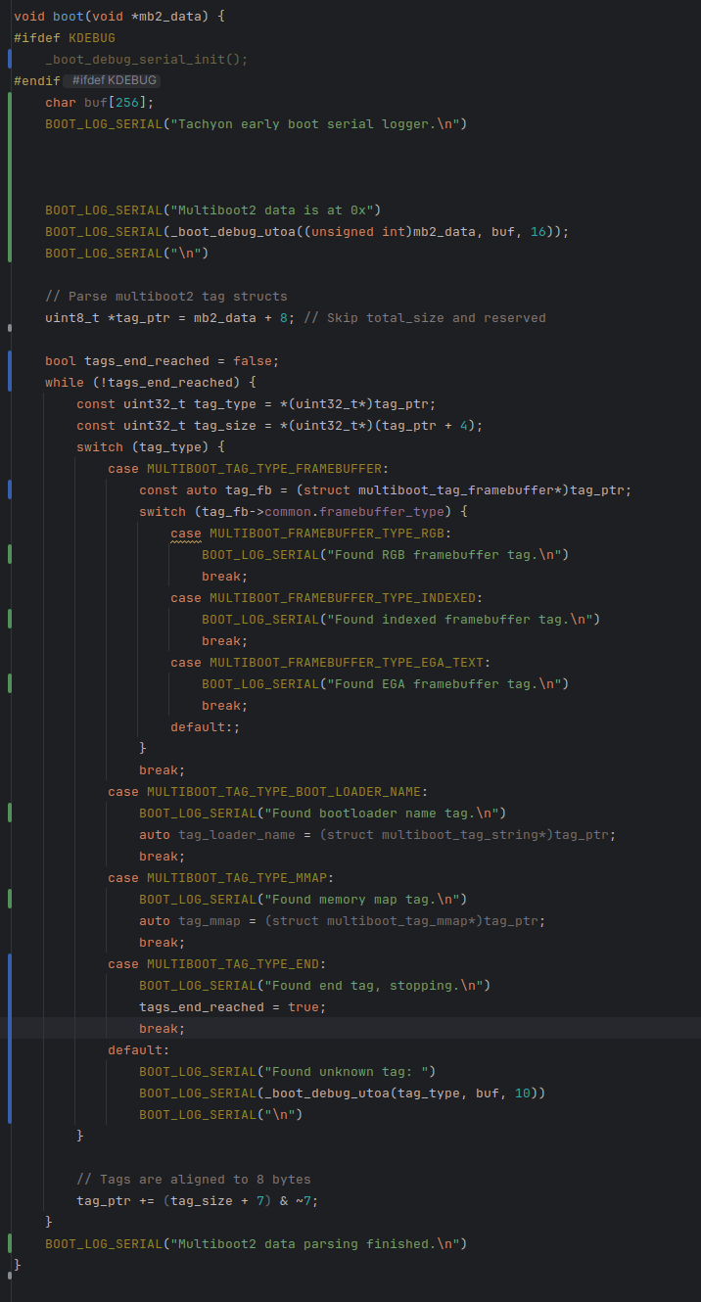The width and height of the screenshot is (701, 1302).
Task: Click "_boot_debug_utoa(tag_type, buf, 10)" call
Action: click(401, 1093)
